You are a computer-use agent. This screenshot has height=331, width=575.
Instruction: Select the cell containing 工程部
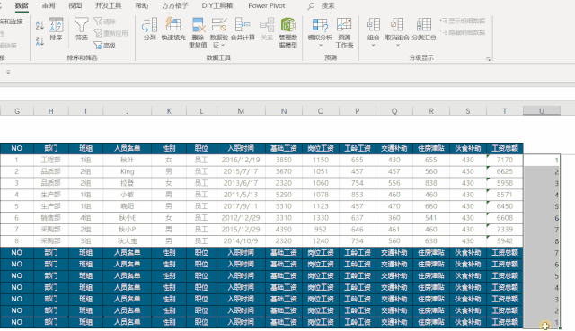[x=51, y=160]
